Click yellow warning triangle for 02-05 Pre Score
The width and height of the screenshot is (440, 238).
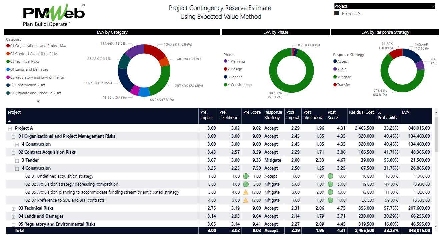[x=246, y=192]
